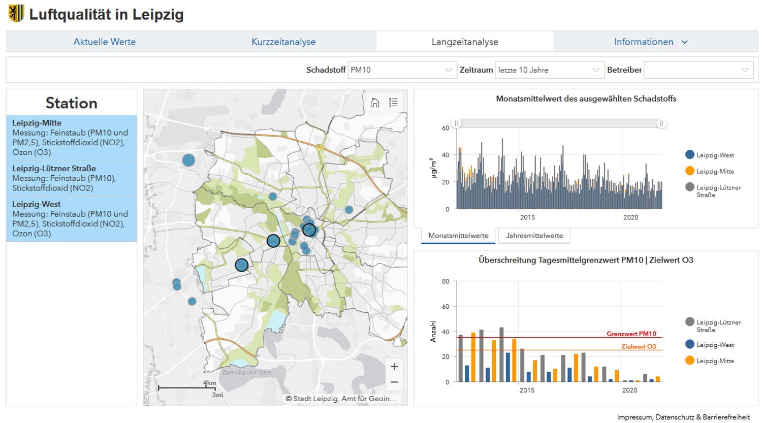Show the Jahresmittelwerte chart

[x=534, y=236]
